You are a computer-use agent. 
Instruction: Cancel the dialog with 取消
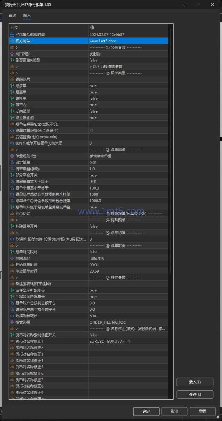coord(174,412)
